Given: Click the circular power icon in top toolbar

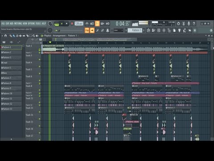Looking at the screenshot, I should (178, 24).
